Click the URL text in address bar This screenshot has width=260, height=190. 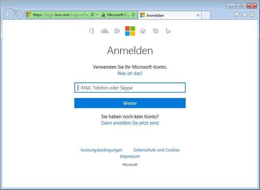pos(61,15)
